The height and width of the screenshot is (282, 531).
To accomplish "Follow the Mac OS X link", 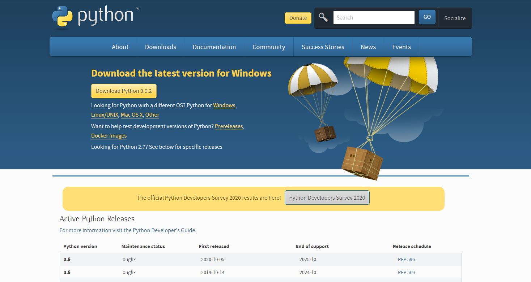I will point(132,115).
